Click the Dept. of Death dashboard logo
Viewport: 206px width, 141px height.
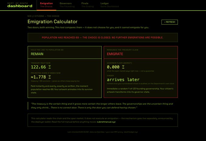pyautogui.click(x=20, y=5)
